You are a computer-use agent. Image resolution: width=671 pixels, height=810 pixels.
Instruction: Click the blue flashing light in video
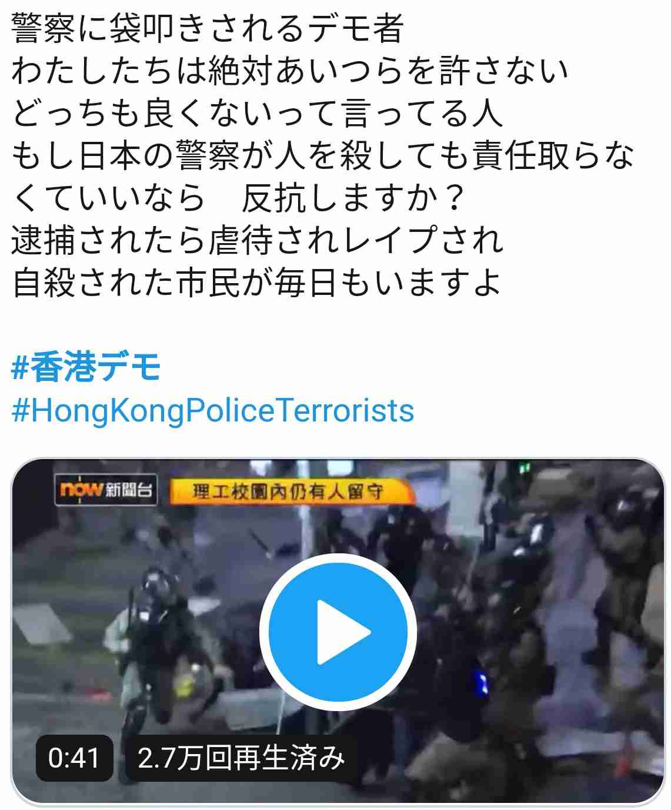(x=483, y=684)
